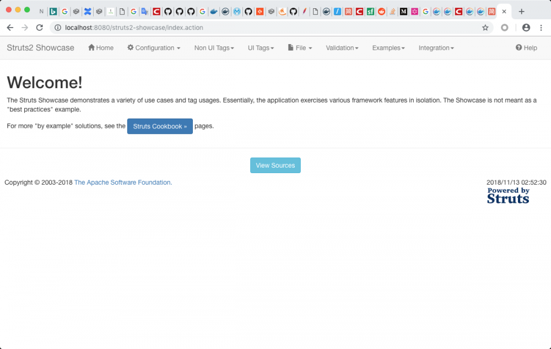This screenshot has width=551, height=349.
Task: Switch to the orange flame-icon tab
Action: (282, 12)
